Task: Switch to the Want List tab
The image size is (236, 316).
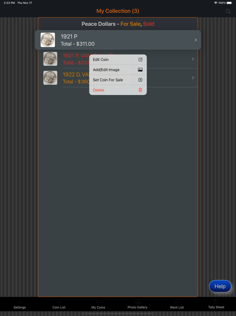Action: click(177, 304)
